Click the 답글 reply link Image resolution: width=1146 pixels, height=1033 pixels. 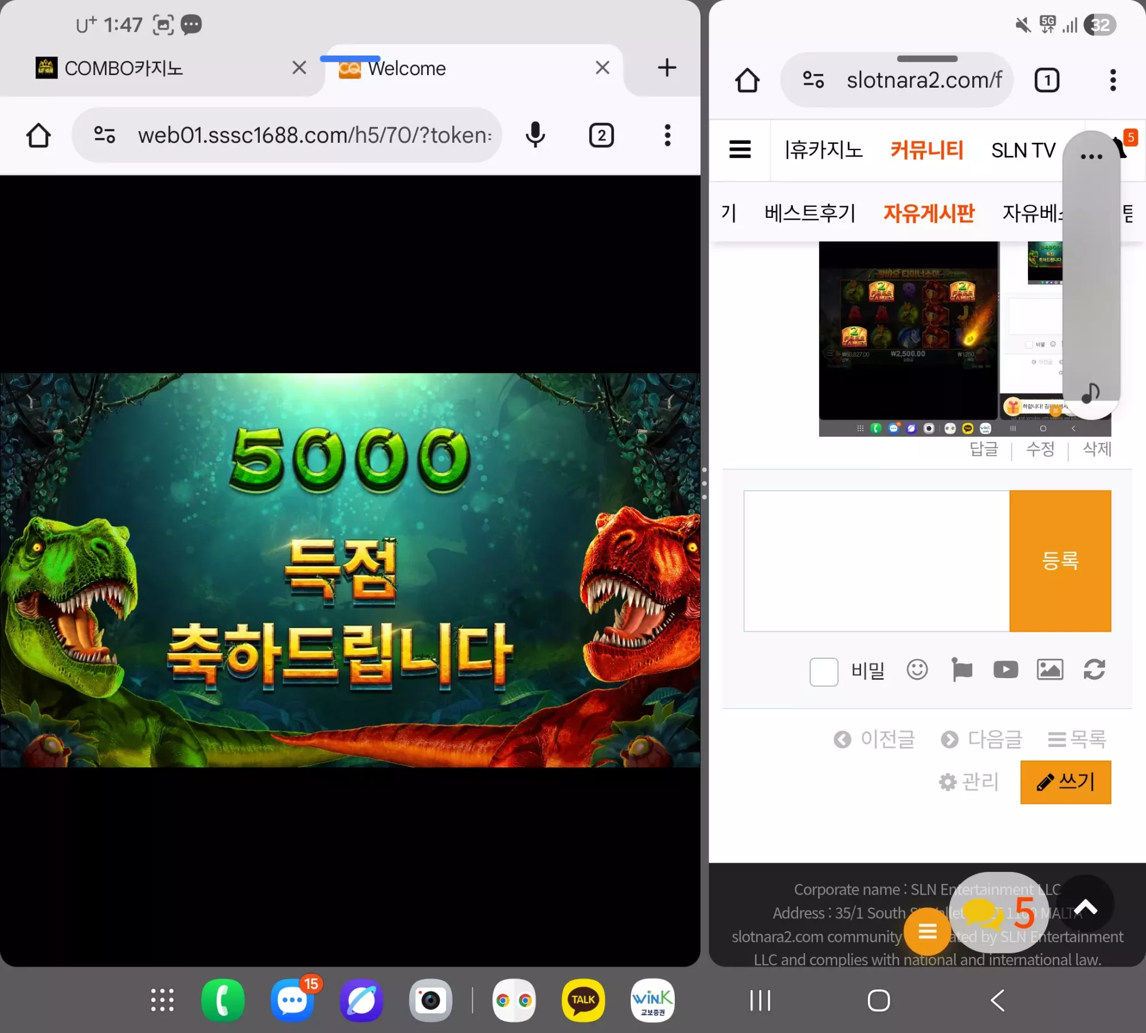point(984,449)
